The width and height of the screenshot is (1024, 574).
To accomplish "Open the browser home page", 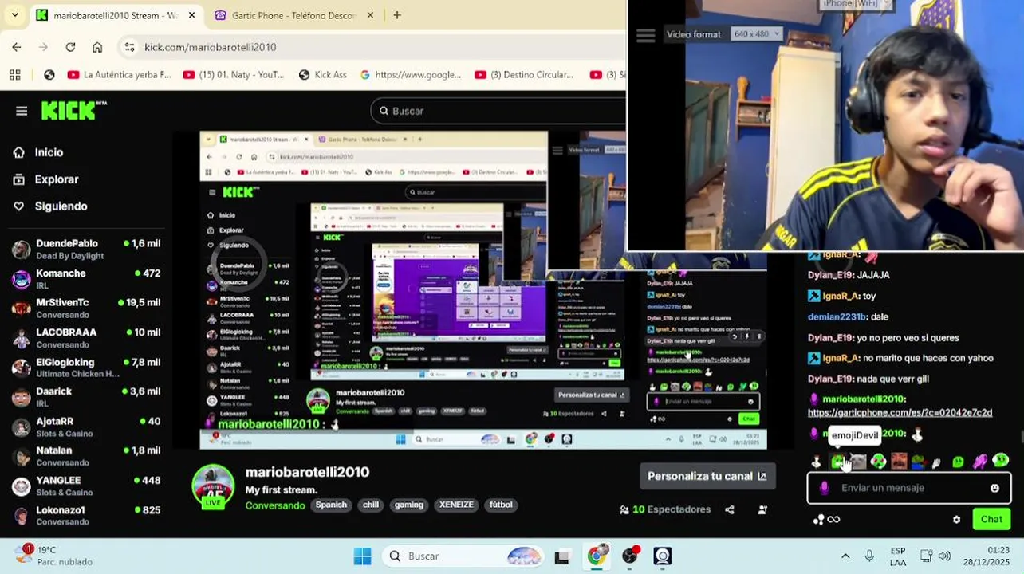I will [97, 47].
